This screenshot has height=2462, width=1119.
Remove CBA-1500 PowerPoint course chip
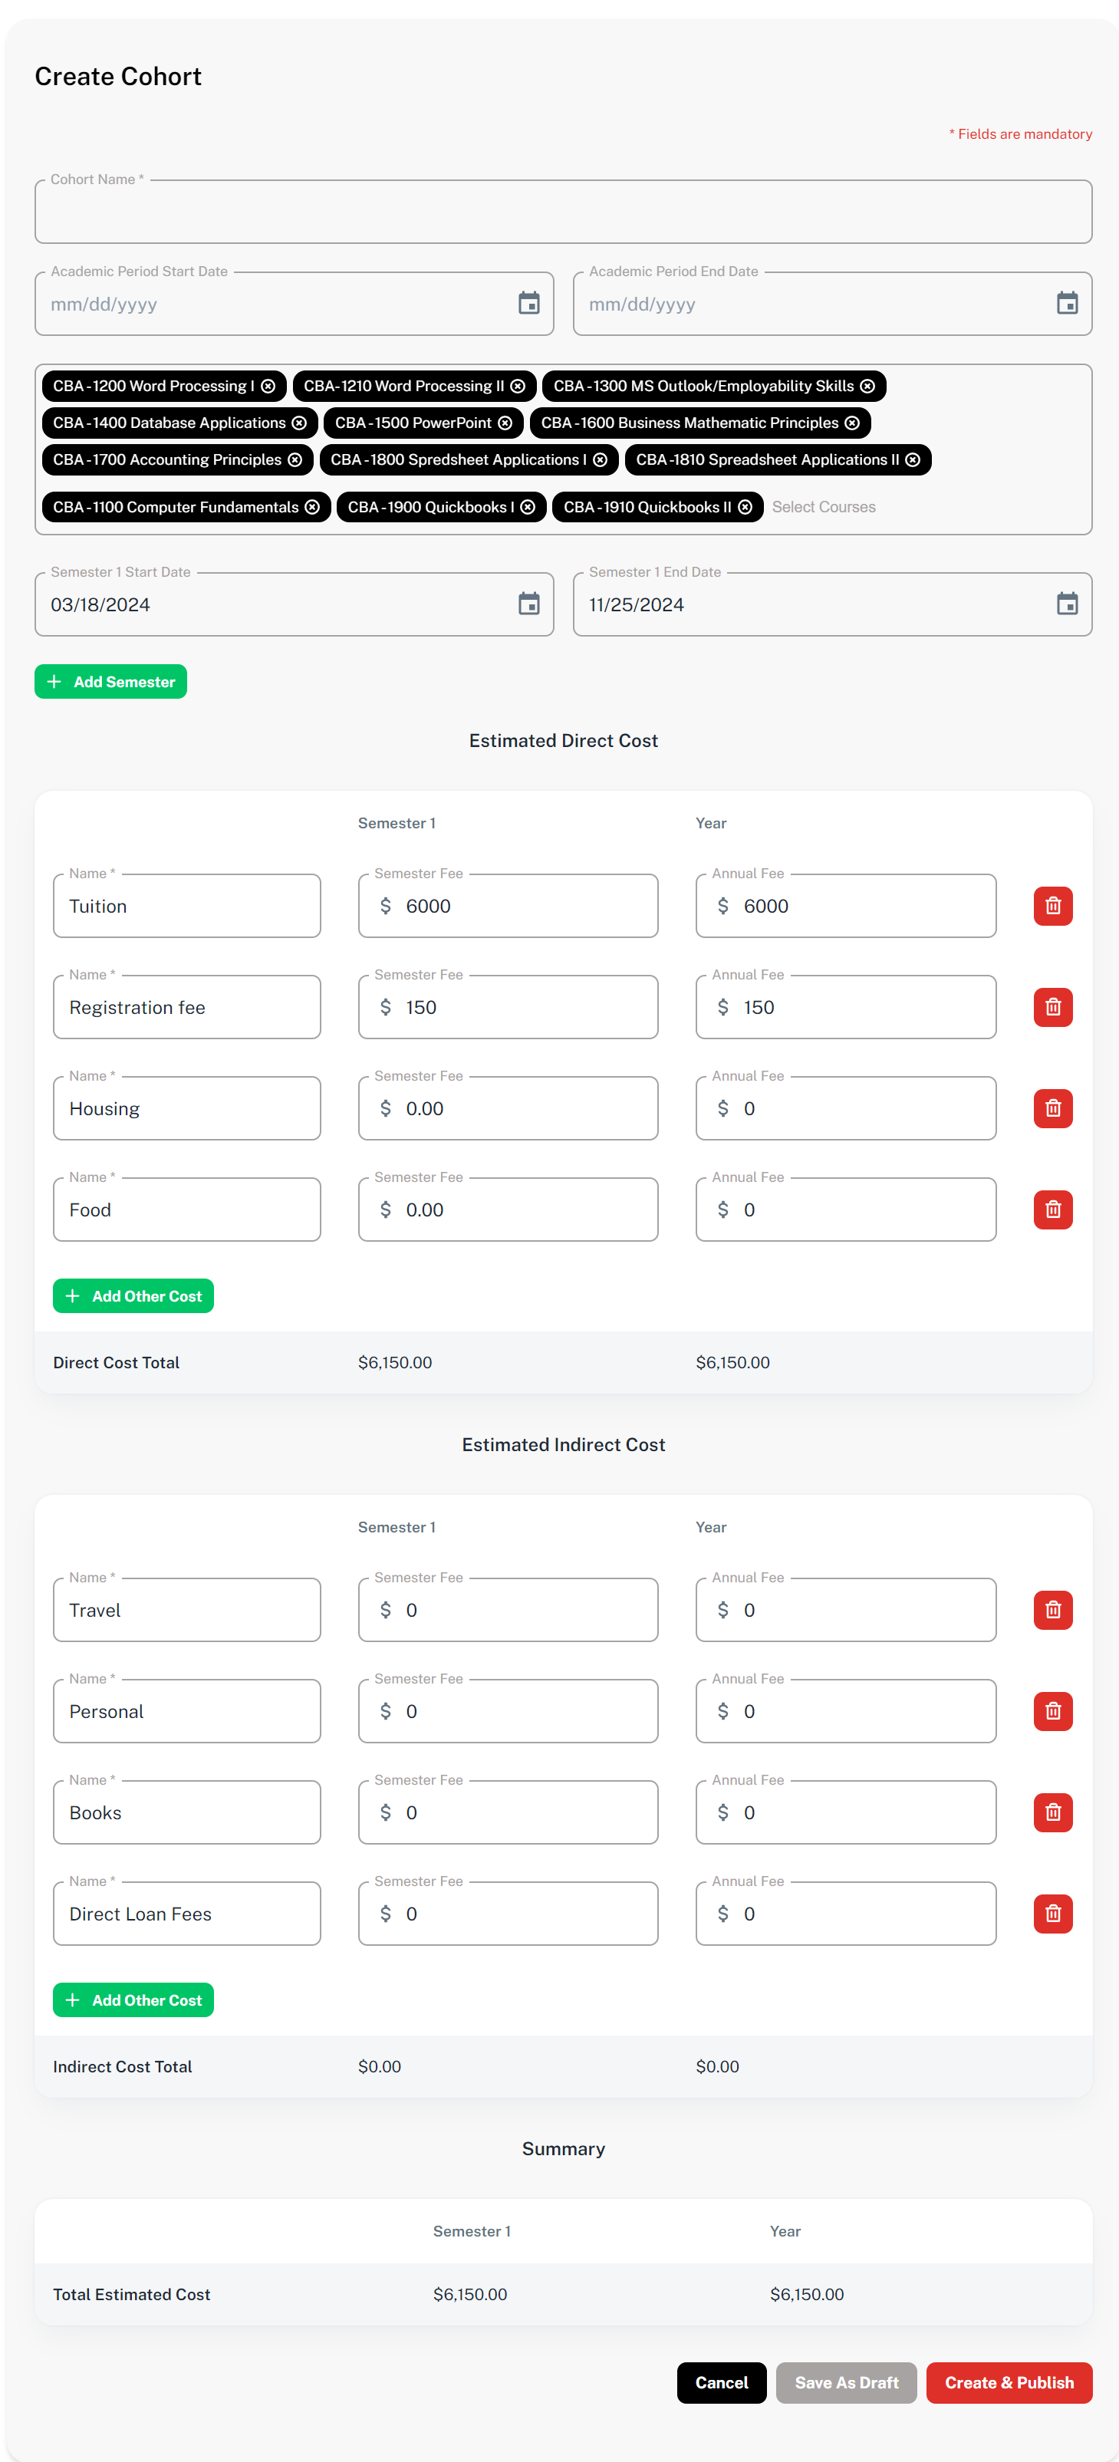(x=505, y=423)
